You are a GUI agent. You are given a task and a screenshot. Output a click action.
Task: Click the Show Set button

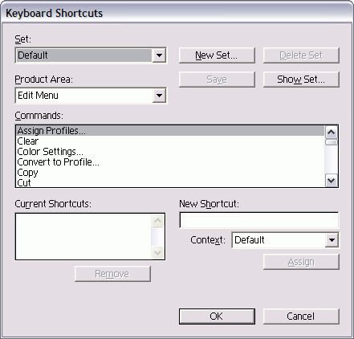[x=301, y=80]
